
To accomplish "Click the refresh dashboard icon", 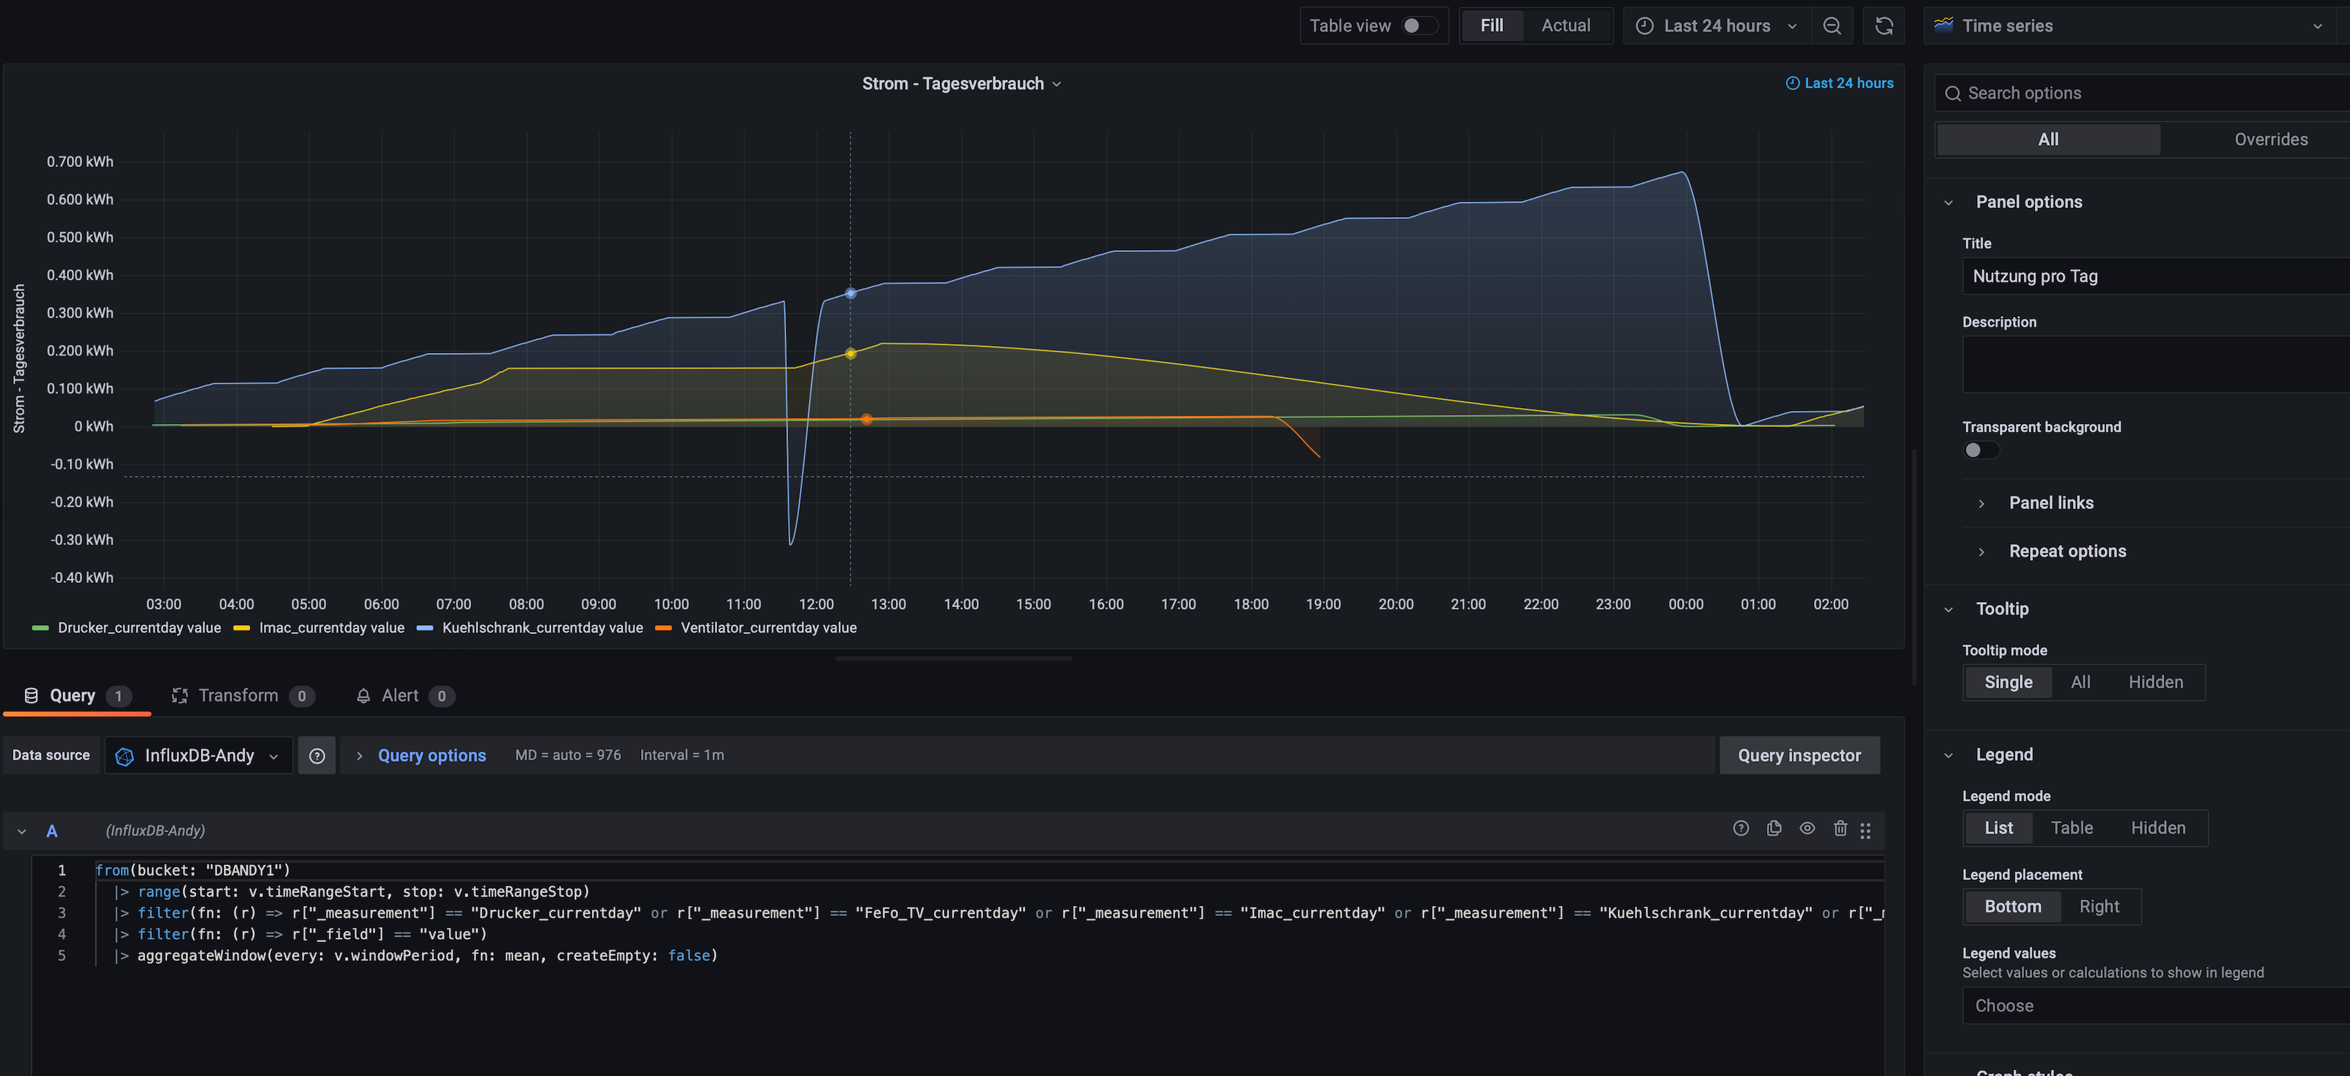I will point(1883,26).
